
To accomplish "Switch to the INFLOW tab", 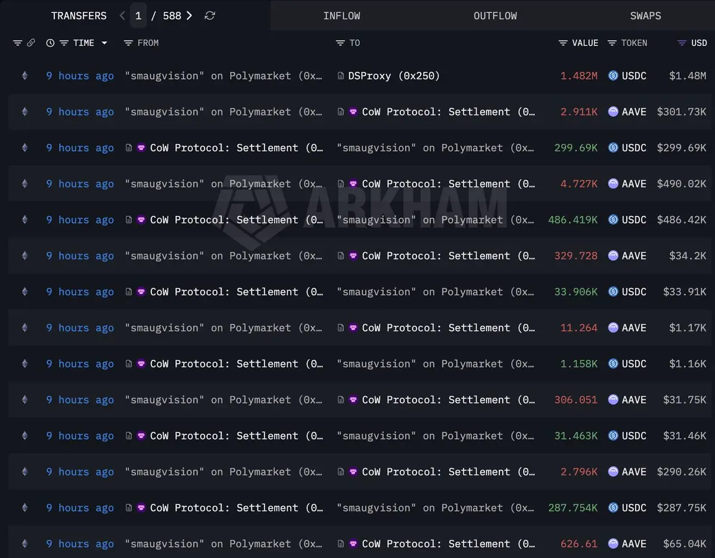I will point(341,16).
